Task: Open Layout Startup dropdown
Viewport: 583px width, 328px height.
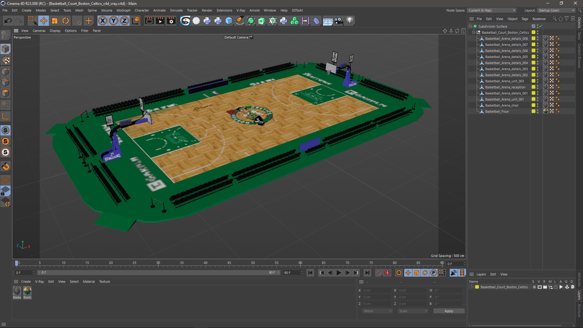Action: point(556,10)
